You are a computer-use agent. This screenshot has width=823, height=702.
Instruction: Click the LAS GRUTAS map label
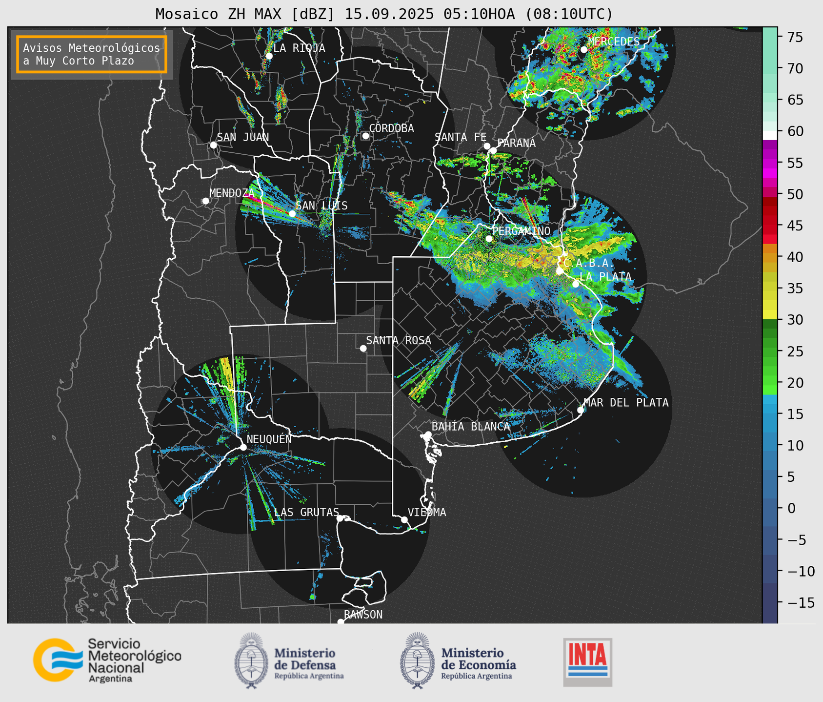(306, 512)
